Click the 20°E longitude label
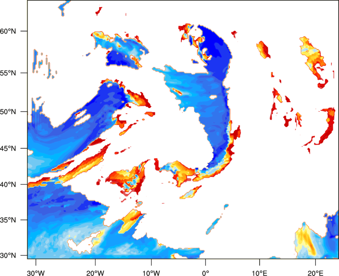 (315, 273)
